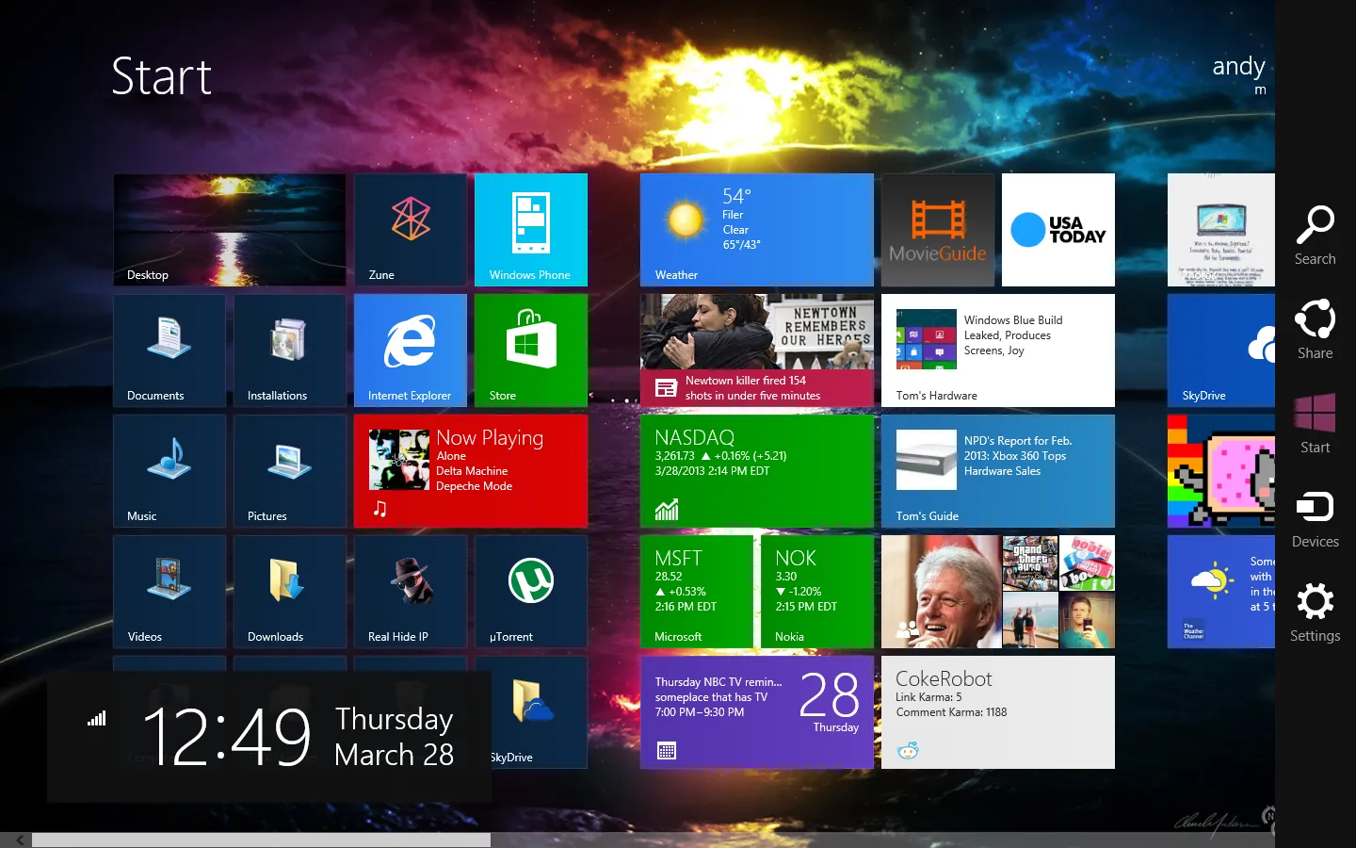
Task: Open Tom's Hardware Windows Blue article tile
Action: [998, 351]
